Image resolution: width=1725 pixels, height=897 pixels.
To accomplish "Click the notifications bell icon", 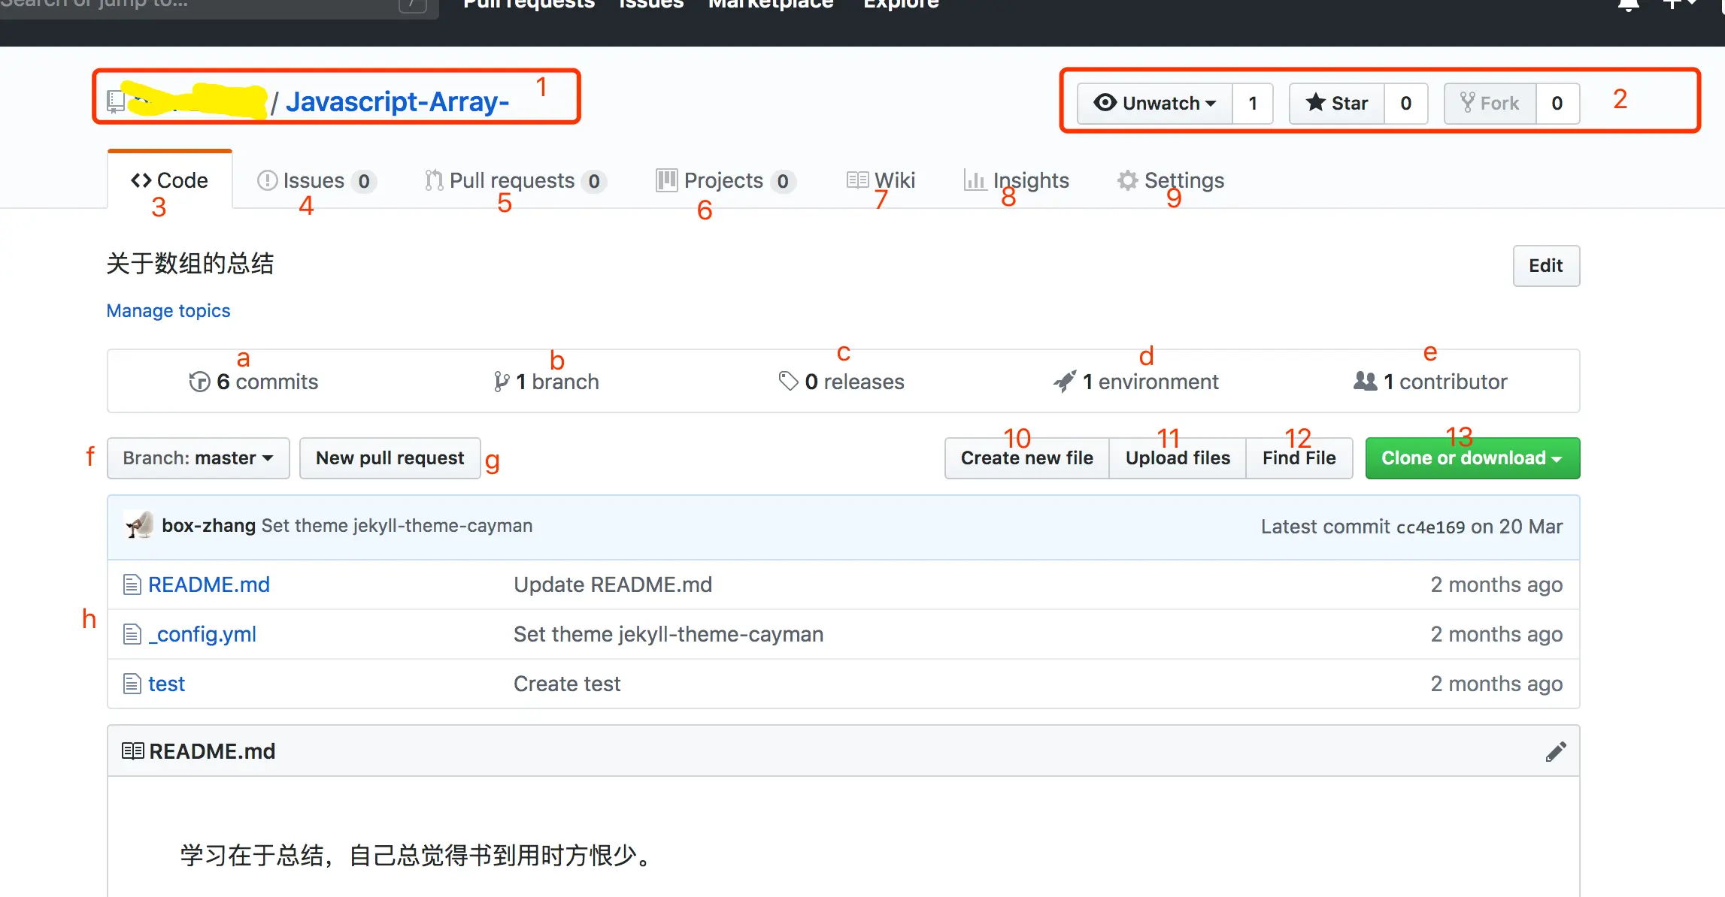I will [1628, 6].
